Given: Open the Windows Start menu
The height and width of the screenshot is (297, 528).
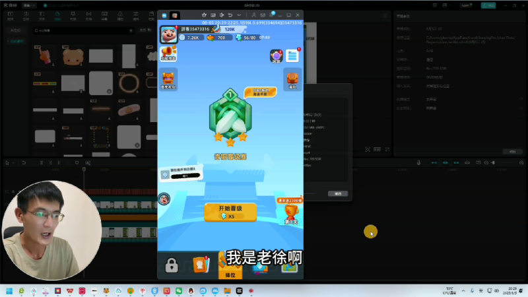Looking at the screenshot, I should point(9,290).
